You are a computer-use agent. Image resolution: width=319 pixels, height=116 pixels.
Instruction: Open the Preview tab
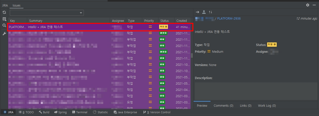(202, 106)
